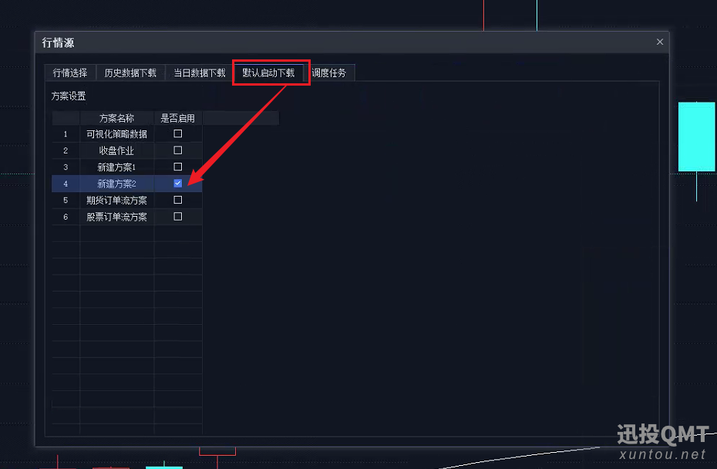Select the 可视化策略数据 row name
This screenshot has width=717, height=469.
pyautogui.click(x=116, y=134)
